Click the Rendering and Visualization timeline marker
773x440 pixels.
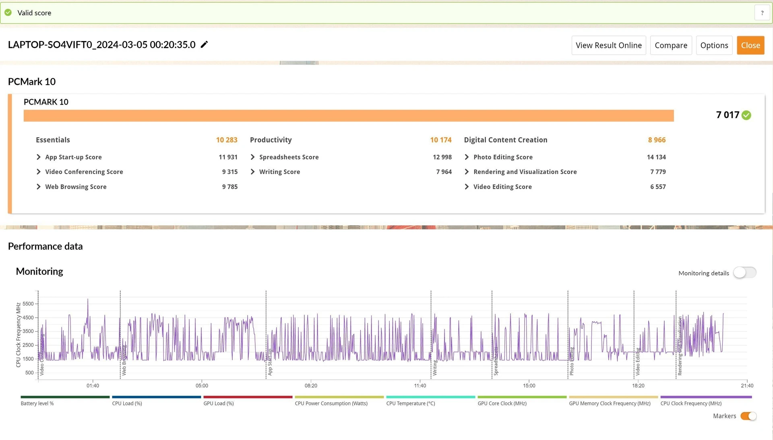(680, 346)
